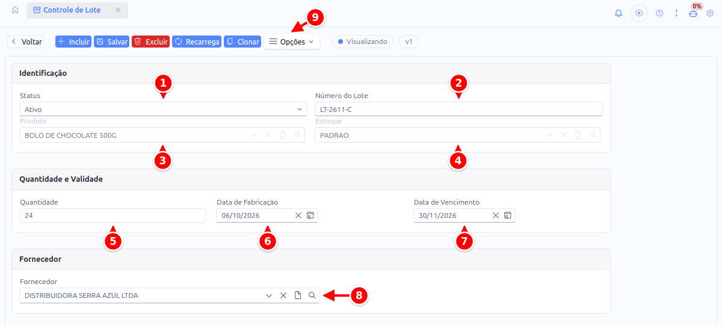Switch to the Controle de Lote tab

point(72,10)
